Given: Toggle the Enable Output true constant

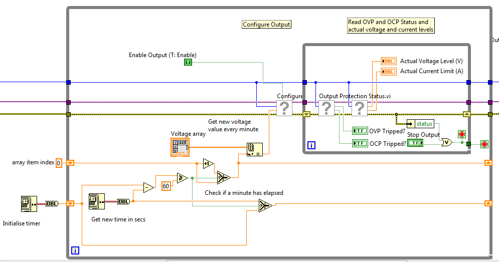Looking at the screenshot, I should click(188, 62).
